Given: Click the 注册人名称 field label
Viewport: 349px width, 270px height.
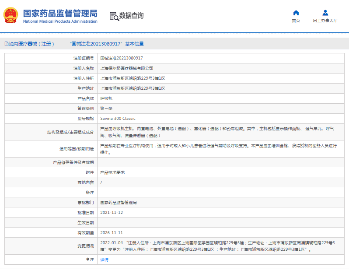Looking at the screenshot, I should (x=84, y=68).
